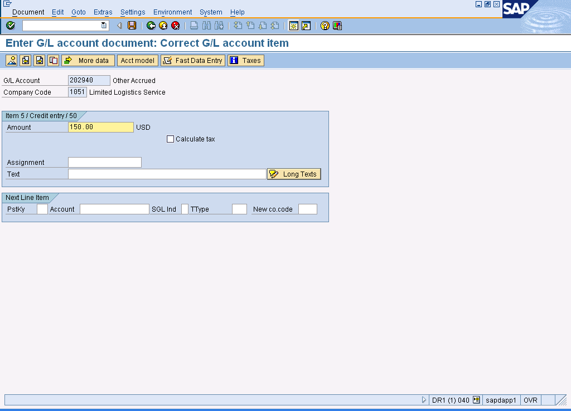The image size is (571, 411).
Task: Click the Acct model button
Action: point(138,60)
